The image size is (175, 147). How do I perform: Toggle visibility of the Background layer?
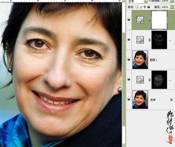point(129,100)
